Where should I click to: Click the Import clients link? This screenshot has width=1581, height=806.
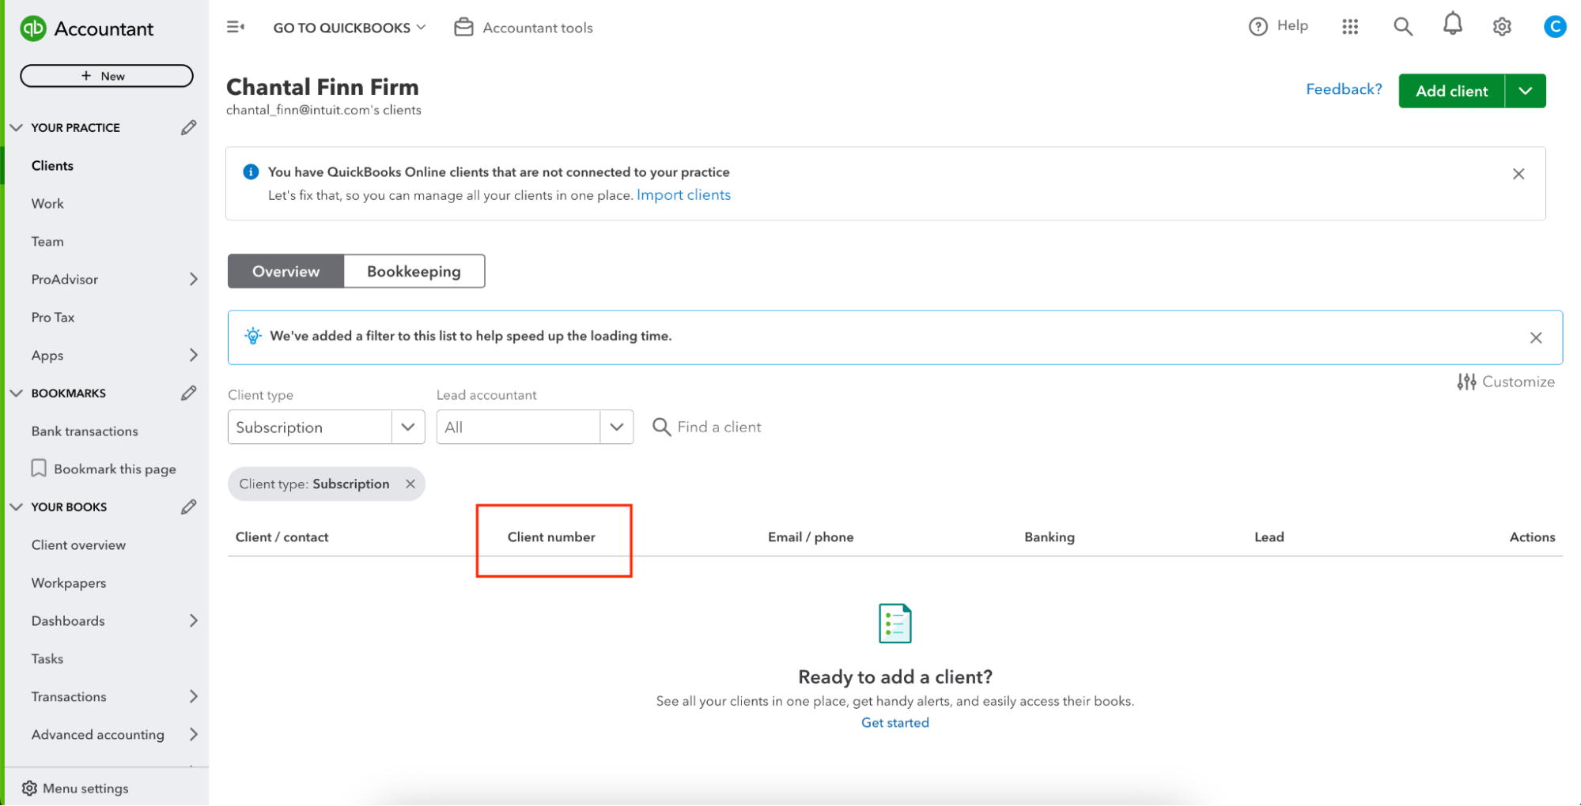[x=683, y=195]
